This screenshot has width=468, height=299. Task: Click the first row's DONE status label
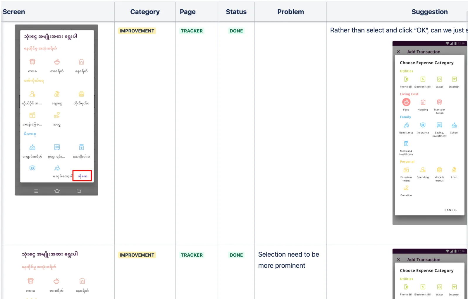[x=236, y=31]
